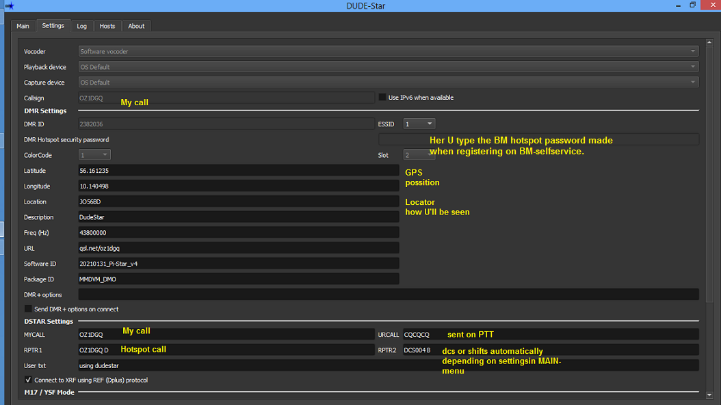Image resolution: width=721 pixels, height=405 pixels.
Task: Restore down the DUDE-Star window
Action: (x=692, y=5)
